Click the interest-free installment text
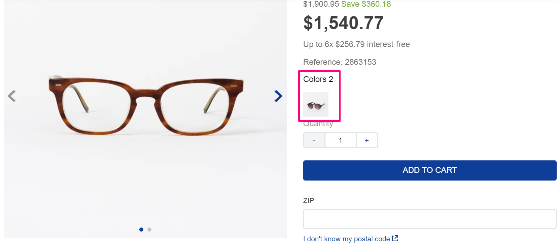 pos(356,44)
